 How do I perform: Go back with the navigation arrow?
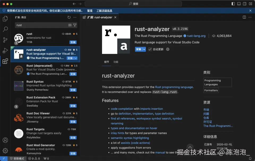74,4
